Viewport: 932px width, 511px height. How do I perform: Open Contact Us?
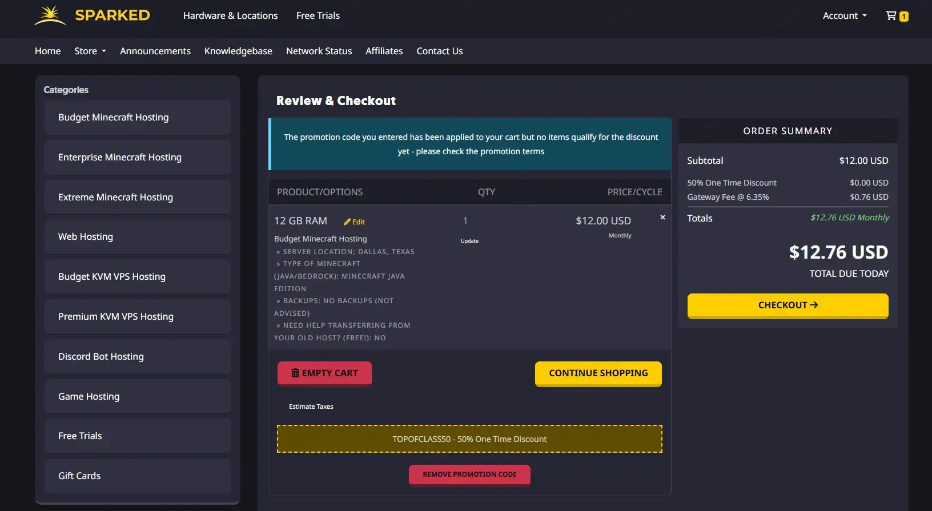point(440,51)
